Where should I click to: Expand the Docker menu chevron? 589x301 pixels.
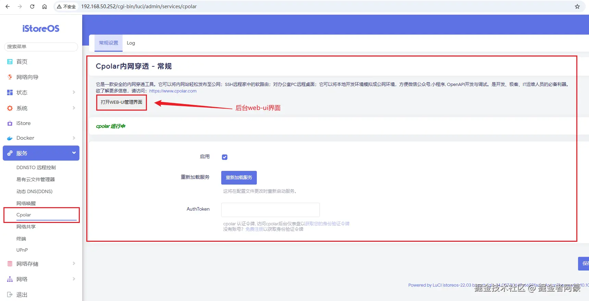[x=74, y=138]
